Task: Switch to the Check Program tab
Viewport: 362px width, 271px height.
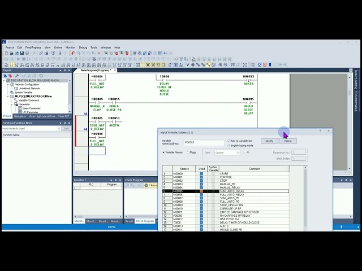Action: (145, 221)
